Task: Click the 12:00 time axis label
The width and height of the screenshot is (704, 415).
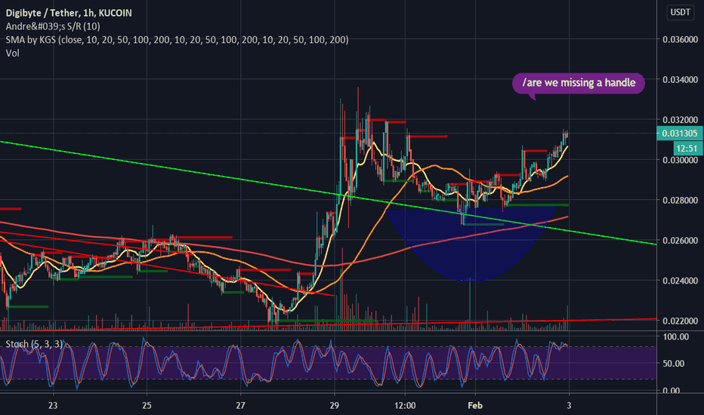Action: coord(405,406)
